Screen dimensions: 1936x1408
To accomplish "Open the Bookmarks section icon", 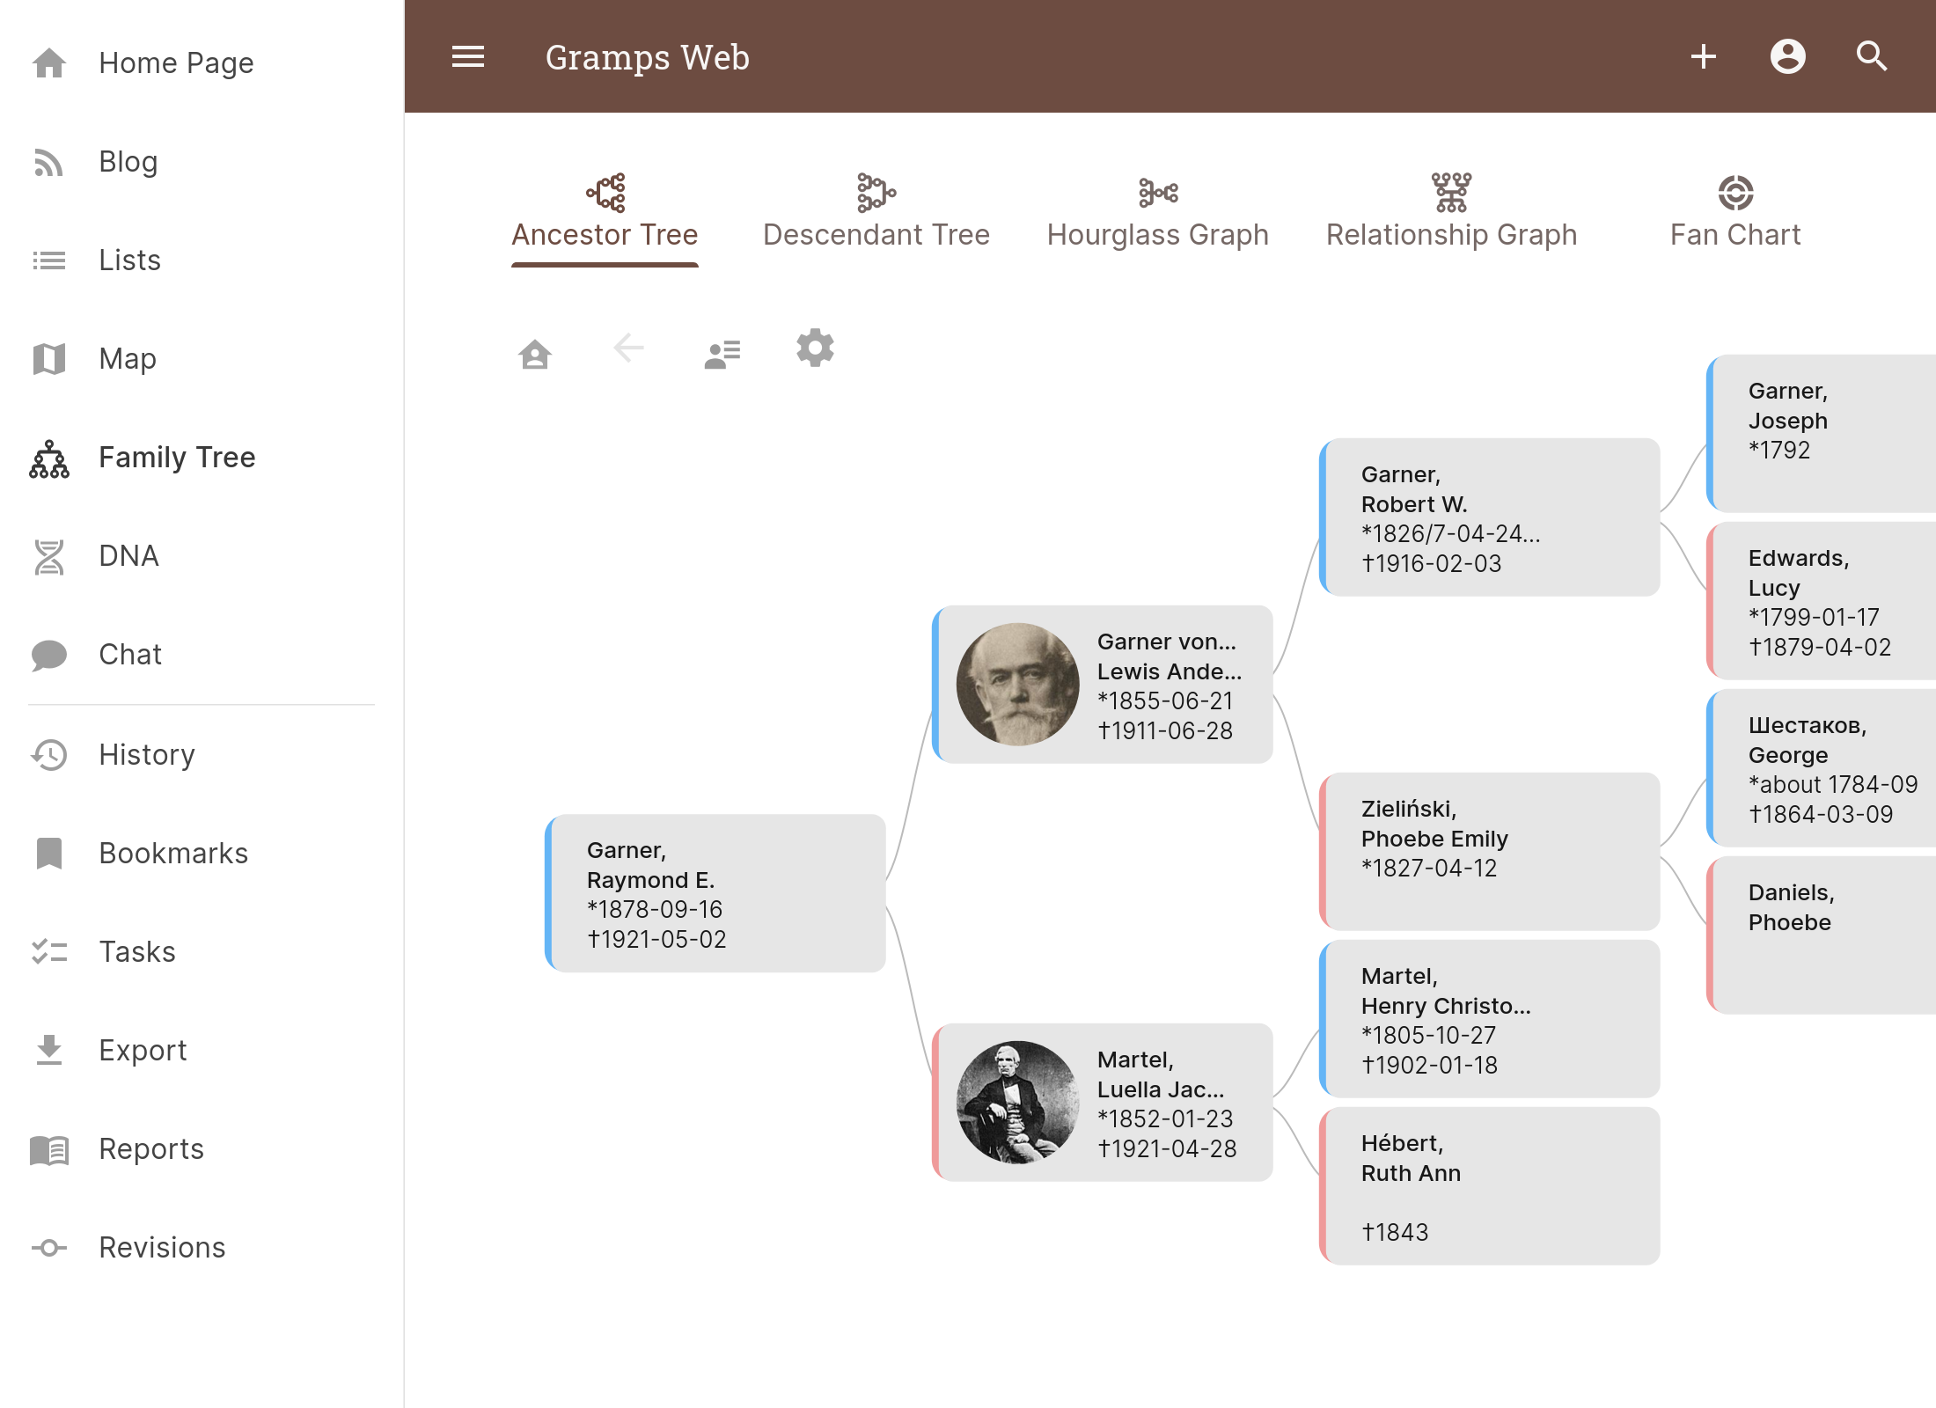I will click(x=50, y=853).
